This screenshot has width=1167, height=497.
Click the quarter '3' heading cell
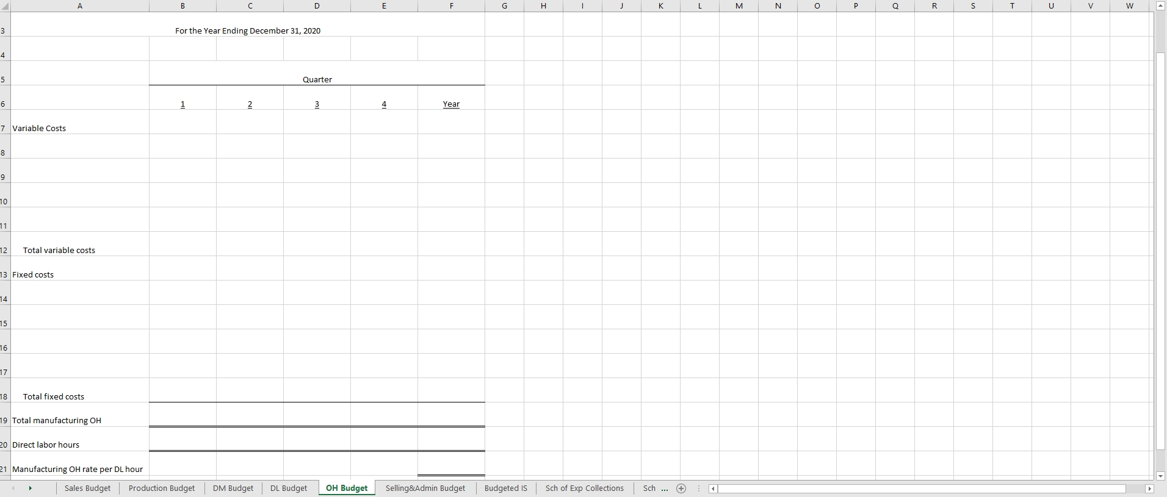coord(317,98)
